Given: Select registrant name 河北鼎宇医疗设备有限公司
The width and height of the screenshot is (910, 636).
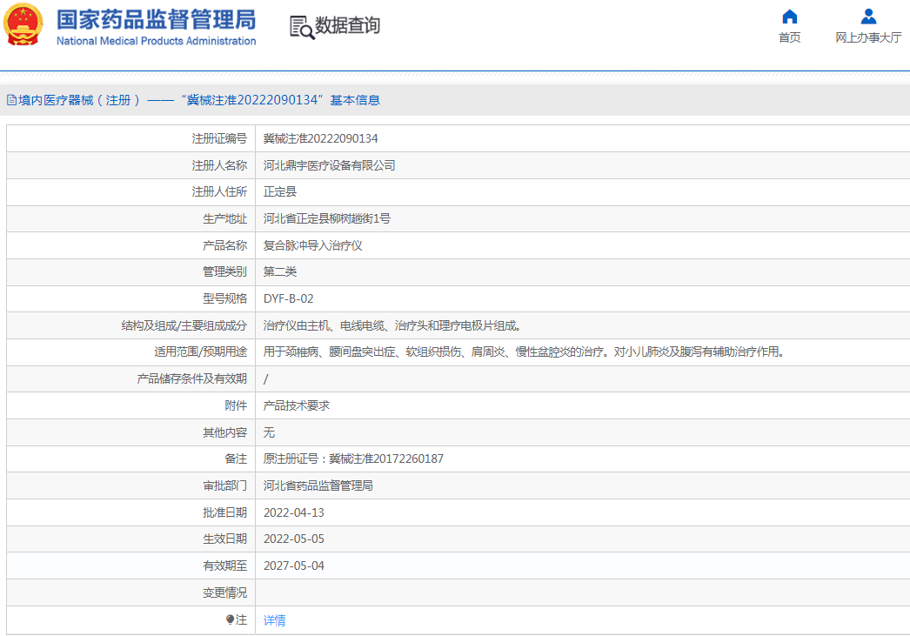Looking at the screenshot, I should pos(329,165).
